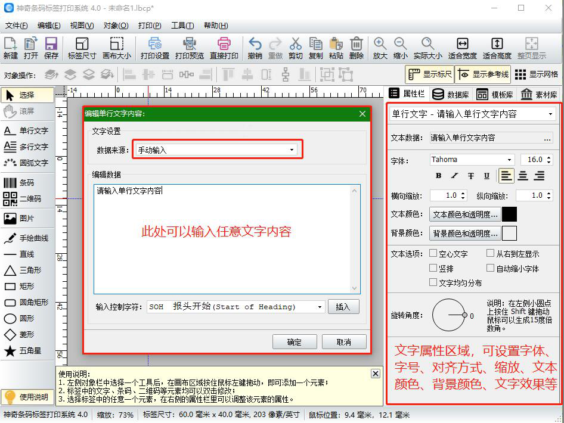The image size is (564, 423).
Task: Open the 视图(V) menu
Action: [82, 26]
